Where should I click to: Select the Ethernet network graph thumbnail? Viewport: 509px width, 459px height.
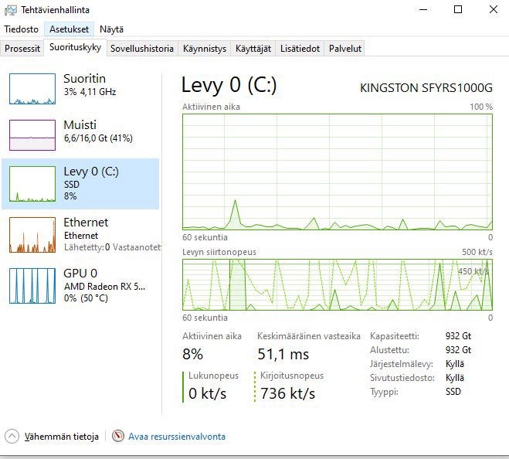click(x=32, y=235)
